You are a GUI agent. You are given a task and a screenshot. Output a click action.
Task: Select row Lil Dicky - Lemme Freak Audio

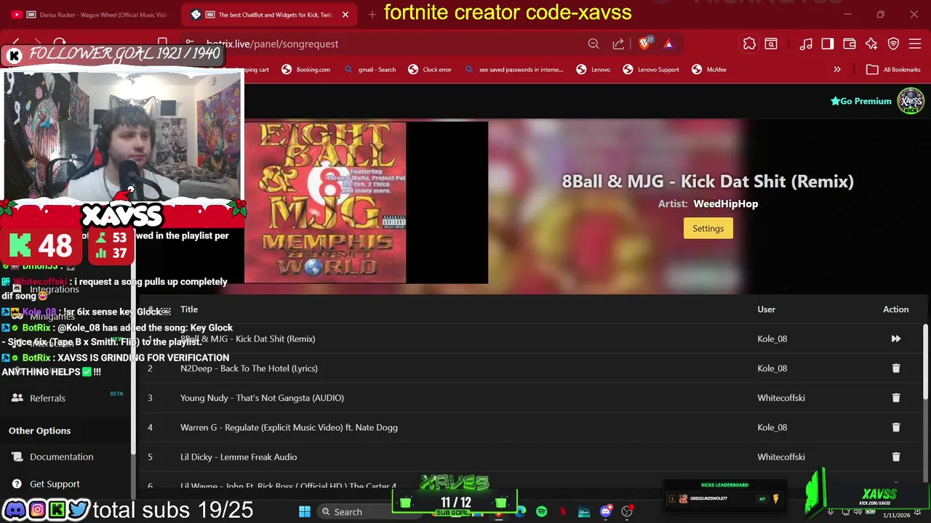[x=530, y=457]
